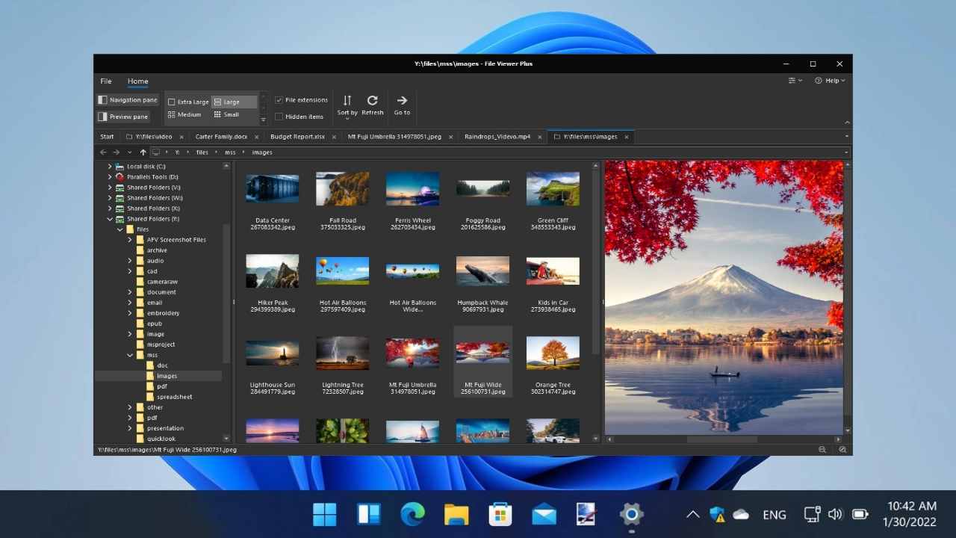Viewport: 956px width, 538px height.
Task: Select the Kids In Car thumbnail
Action: [x=553, y=271]
